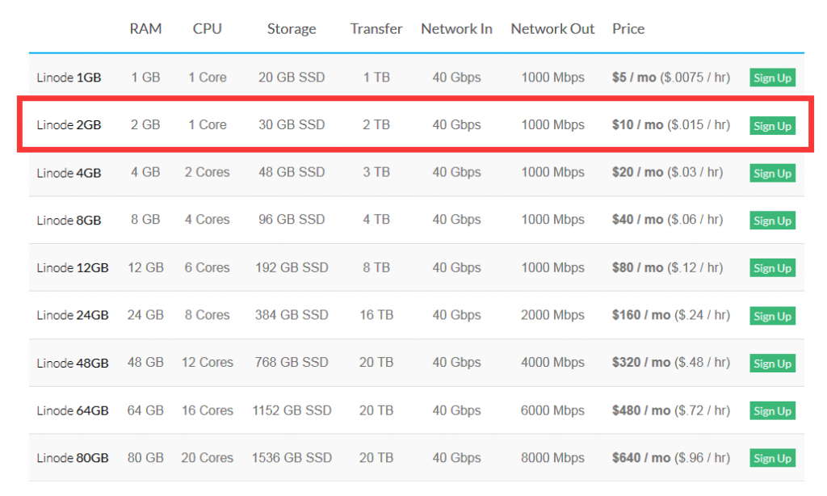This screenshot has width=827, height=496.
Task: Click the Transfer column header
Action: point(376,28)
